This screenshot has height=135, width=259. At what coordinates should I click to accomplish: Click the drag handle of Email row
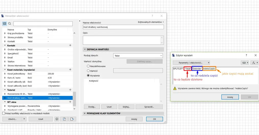(x=5, y=57)
